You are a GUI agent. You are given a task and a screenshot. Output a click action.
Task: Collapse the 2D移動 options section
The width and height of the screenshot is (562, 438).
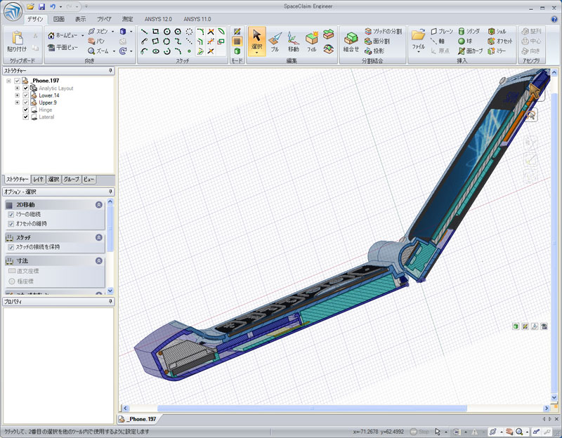point(99,204)
